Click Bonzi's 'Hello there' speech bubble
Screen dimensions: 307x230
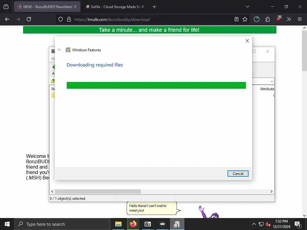coord(152,208)
